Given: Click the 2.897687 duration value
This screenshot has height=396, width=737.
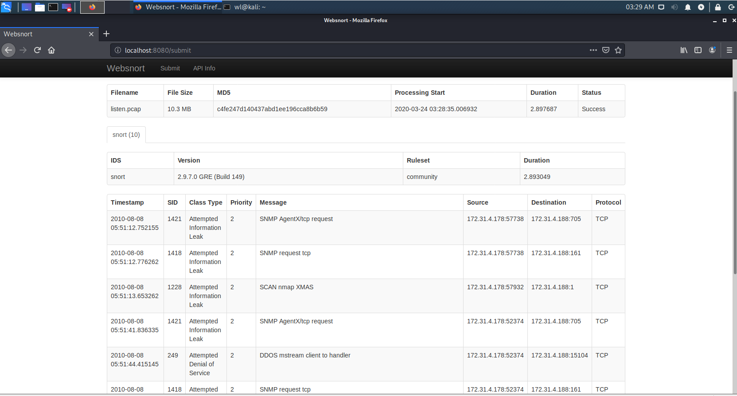Looking at the screenshot, I should 544,109.
